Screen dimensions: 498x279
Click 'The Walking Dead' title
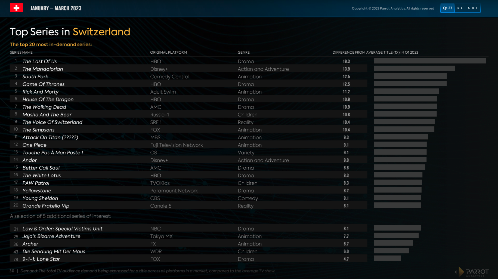pos(44,107)
